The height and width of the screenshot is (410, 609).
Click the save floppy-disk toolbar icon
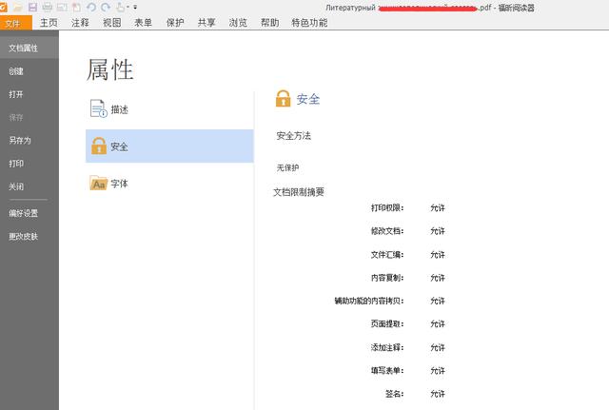click(32, 7)
